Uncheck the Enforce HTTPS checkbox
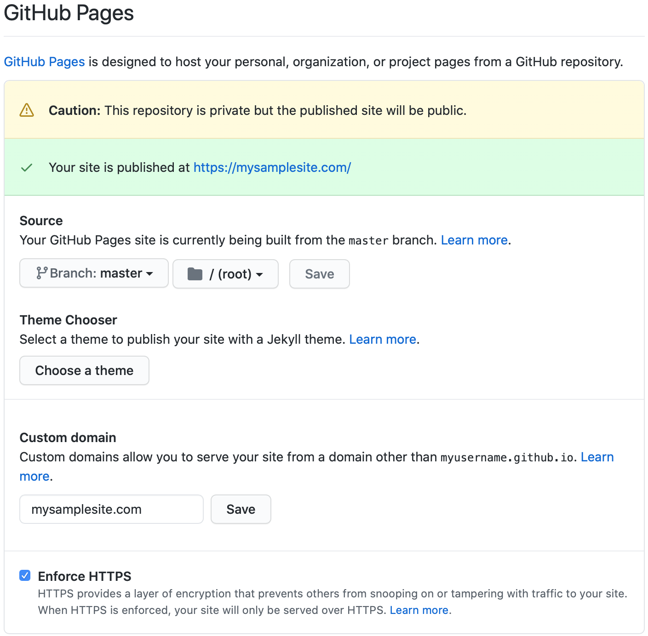Screen dimensions: 648x636 [x=25, y=575]
